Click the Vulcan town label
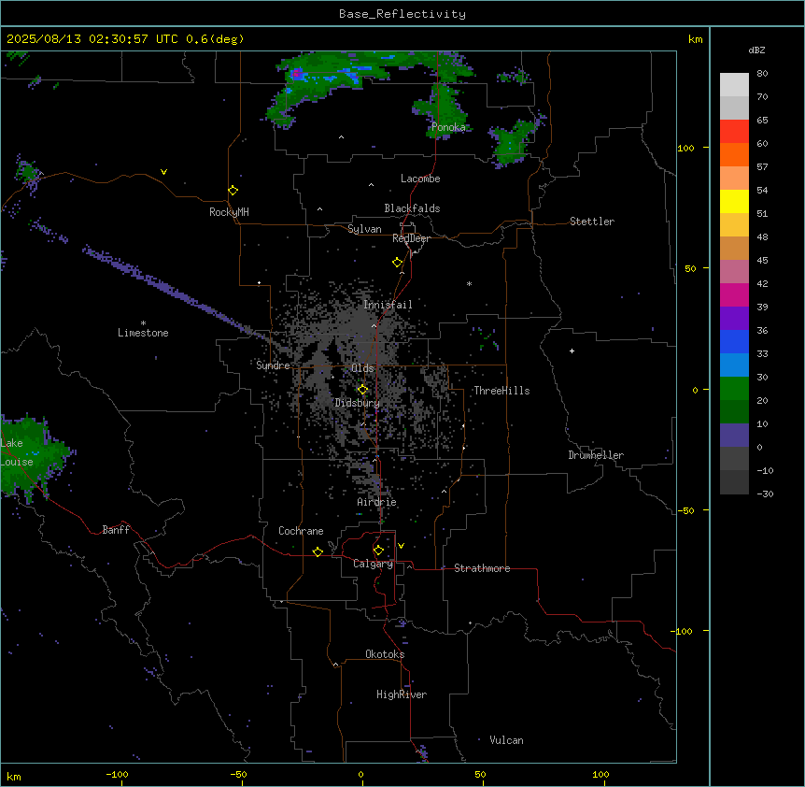 click(x=507, y=740)
